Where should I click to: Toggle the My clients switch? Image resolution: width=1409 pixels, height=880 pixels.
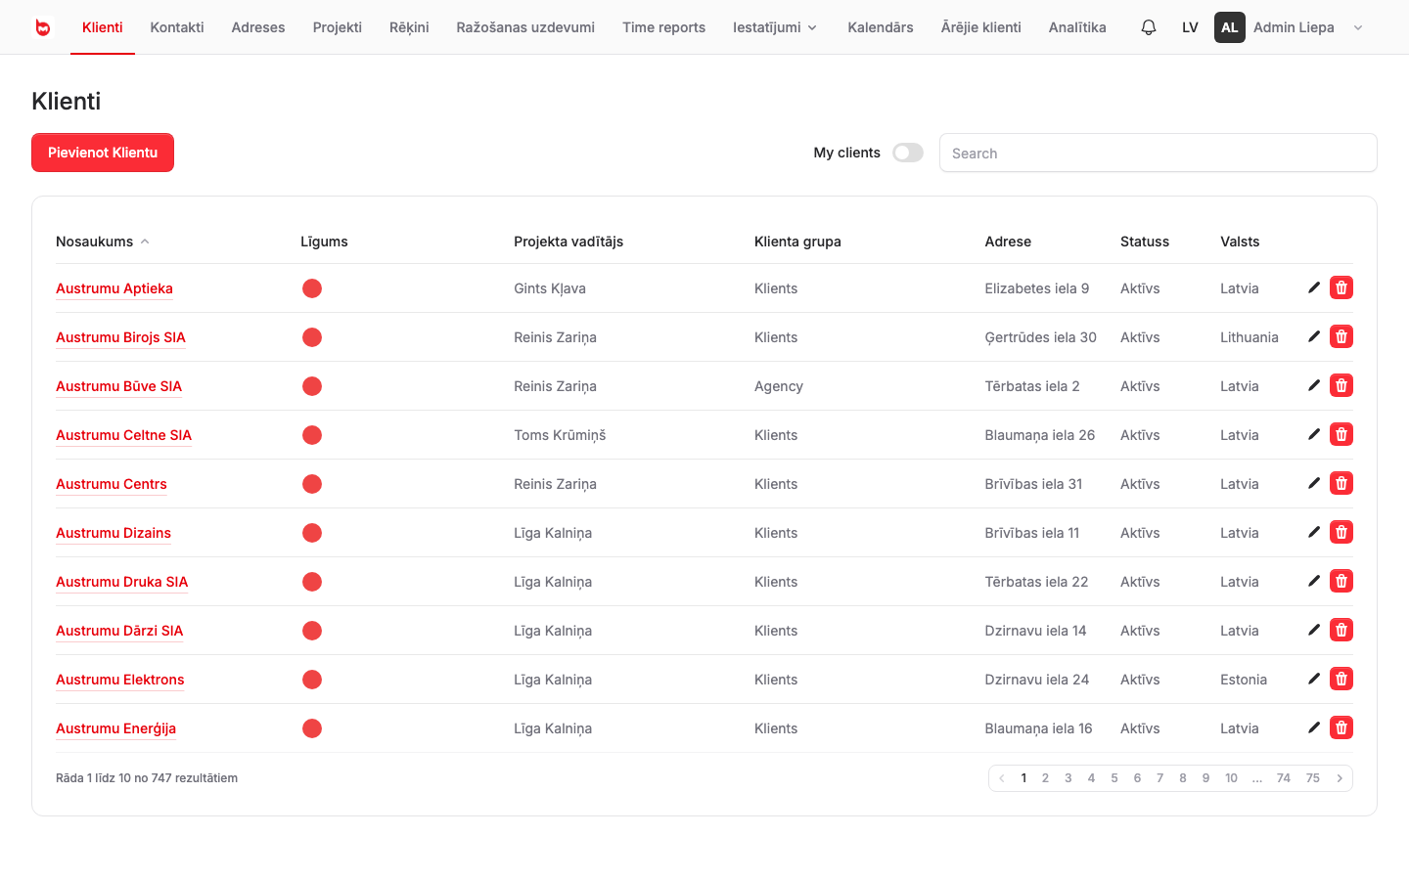point(908,153)
